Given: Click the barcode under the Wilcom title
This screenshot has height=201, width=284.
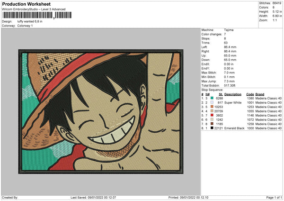Looking at the screenshot, I should click(x=37, y=15).
